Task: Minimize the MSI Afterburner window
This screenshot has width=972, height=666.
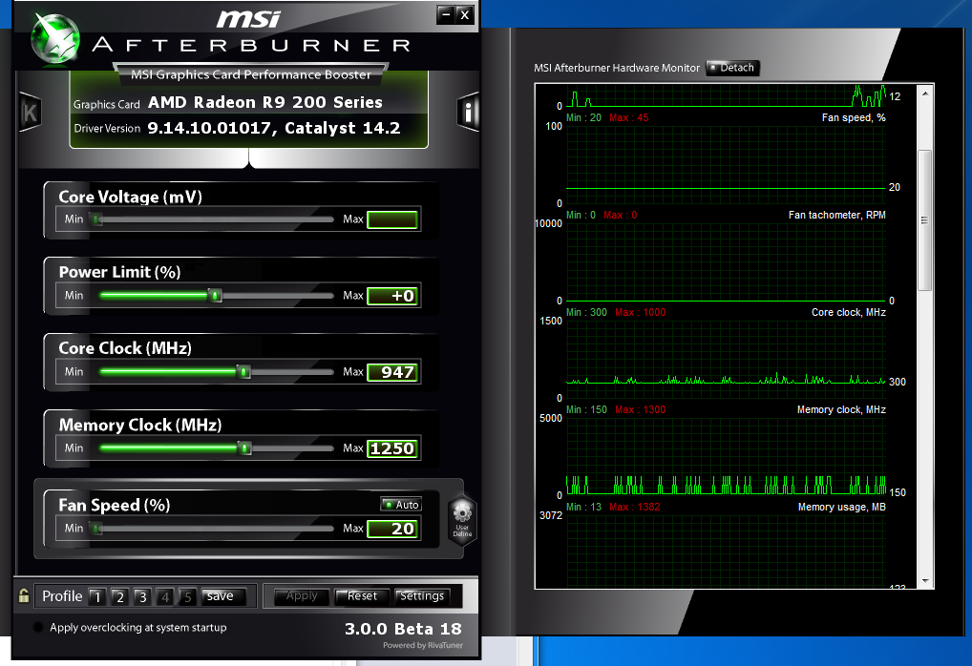Action: (x=446, y=14)
